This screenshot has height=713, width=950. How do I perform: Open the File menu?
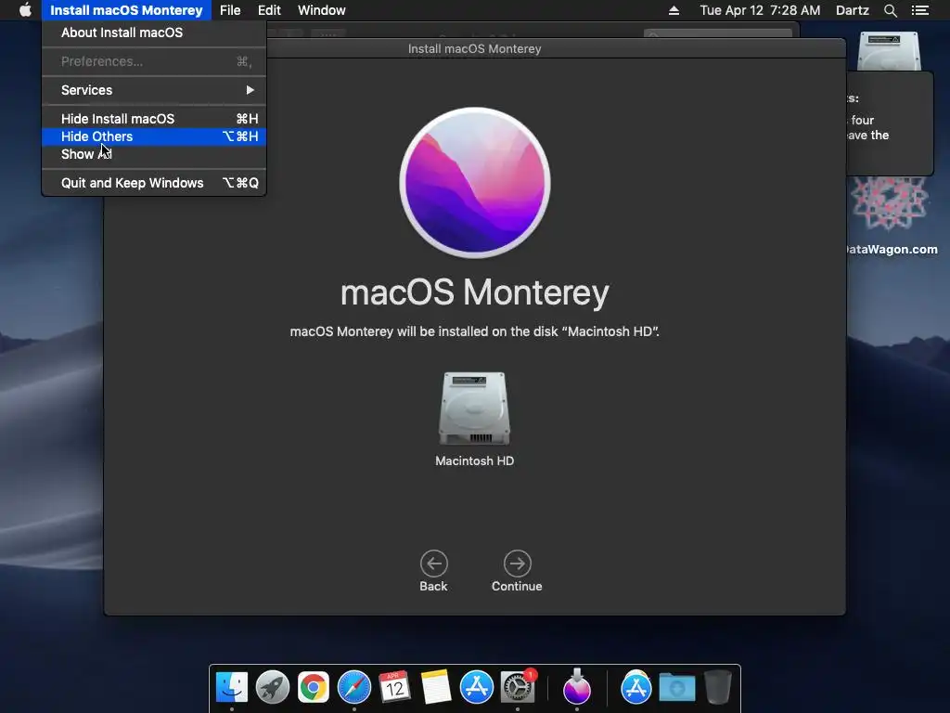pos(230,10)
